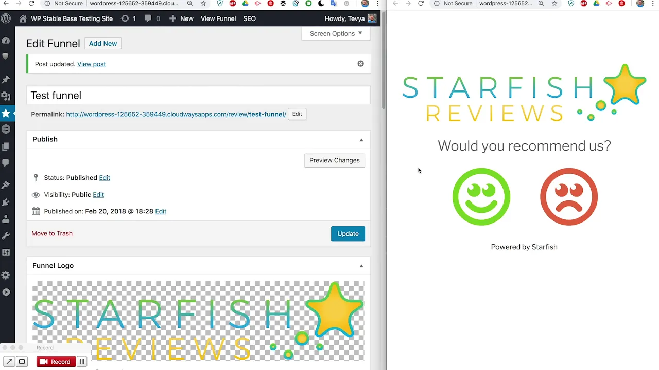Open Posts via the pushpin sidebar icon
The image size is (659, 370).
(x=6, y=79)
